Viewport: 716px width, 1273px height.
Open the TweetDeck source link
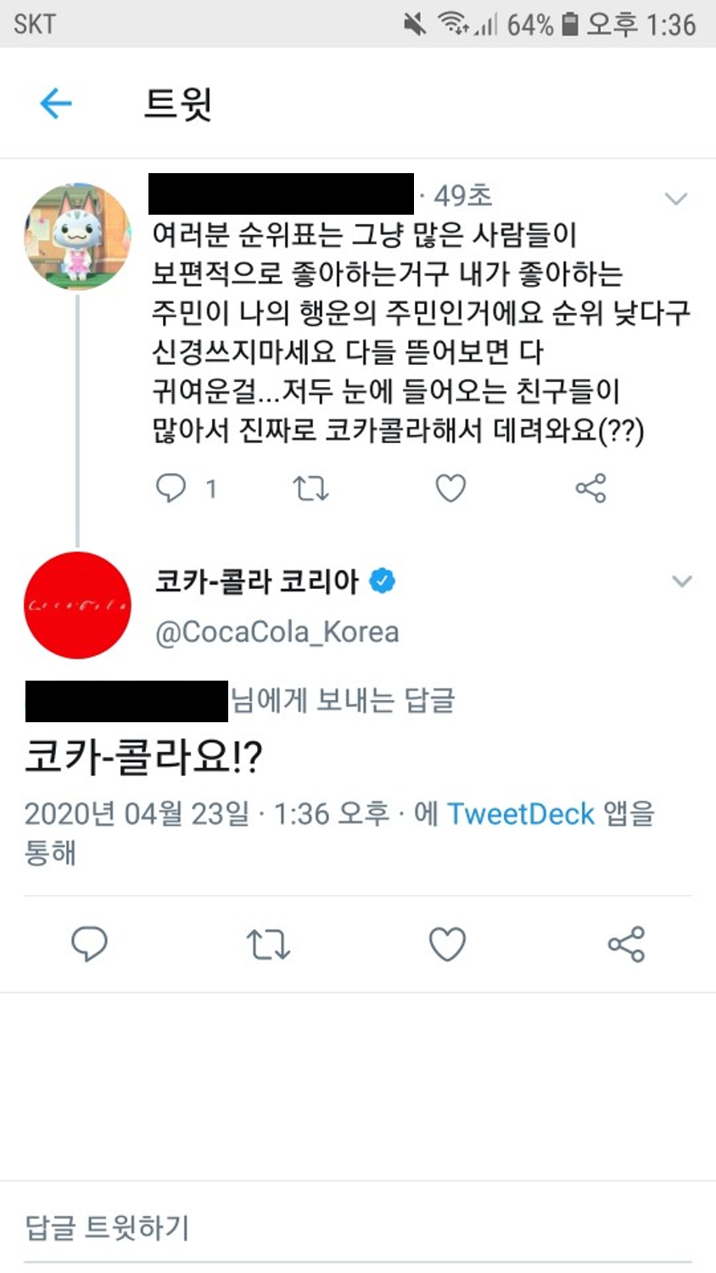coord(520,814)
